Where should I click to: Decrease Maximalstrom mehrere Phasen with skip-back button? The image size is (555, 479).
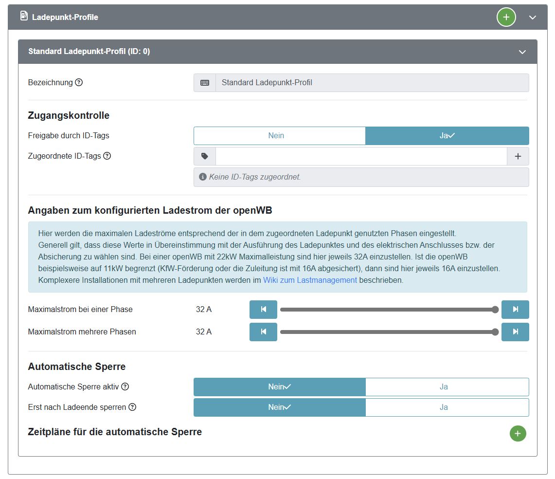263,332
